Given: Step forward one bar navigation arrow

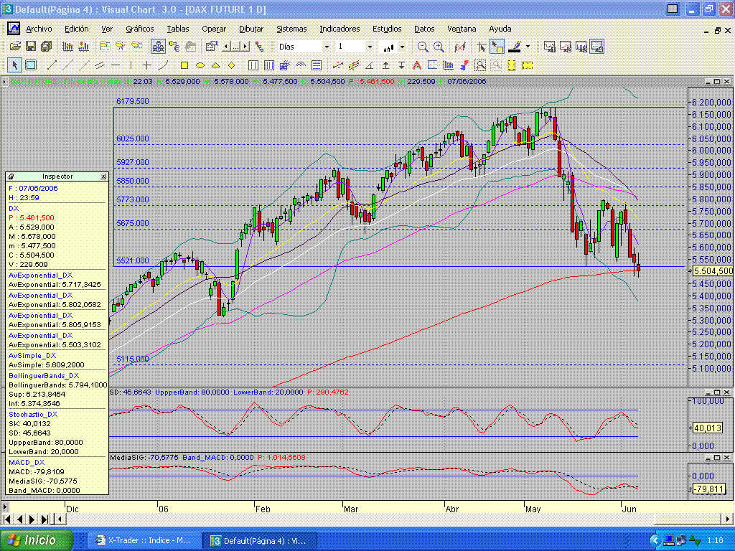Looking at the screenshot, I should pyautogui.click(x=32, y=519).
